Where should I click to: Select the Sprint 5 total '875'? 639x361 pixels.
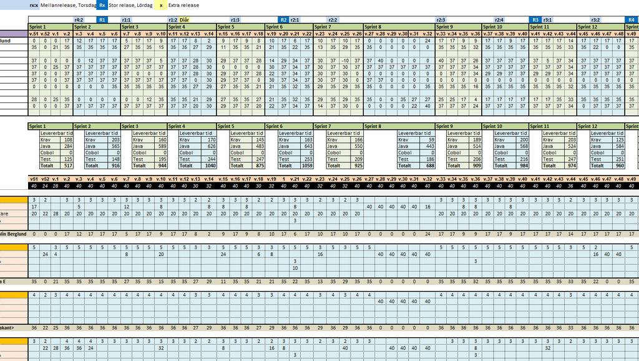click(x=259, y=166)
